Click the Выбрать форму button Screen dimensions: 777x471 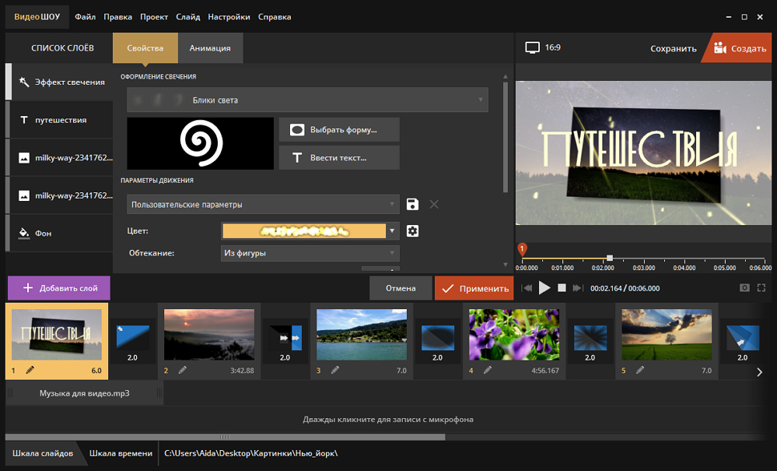coord(339,130)
